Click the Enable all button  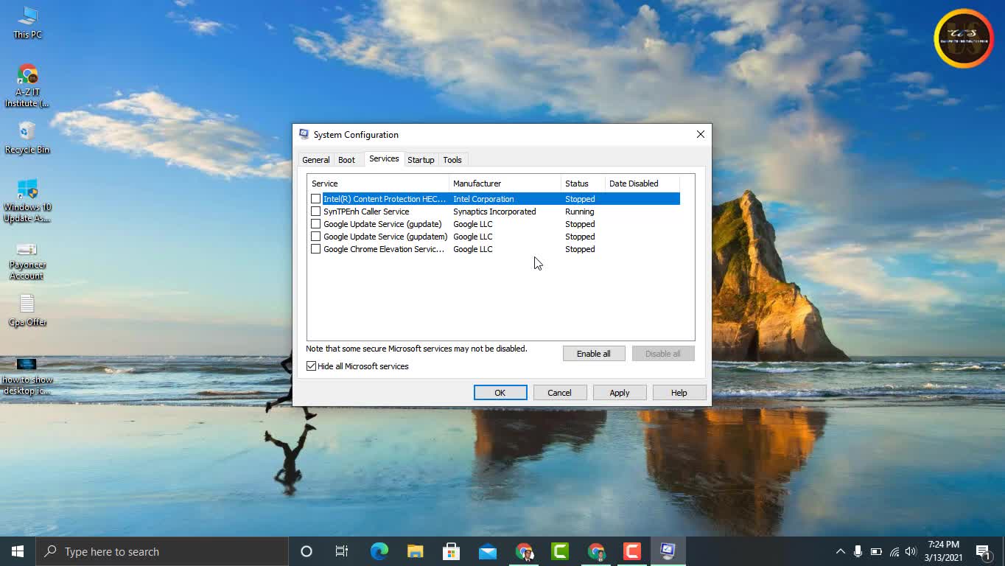(594, 354)
